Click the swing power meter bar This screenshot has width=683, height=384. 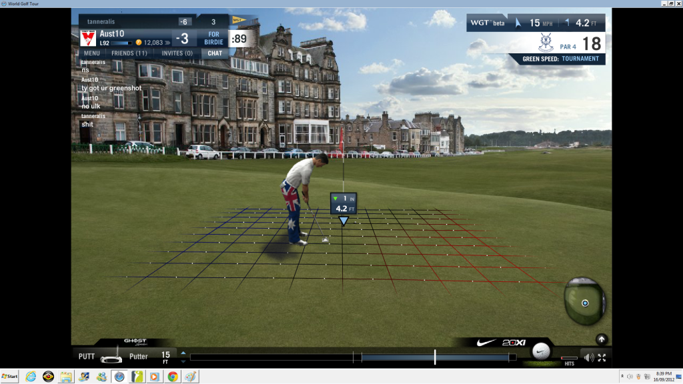click(354, 357)
